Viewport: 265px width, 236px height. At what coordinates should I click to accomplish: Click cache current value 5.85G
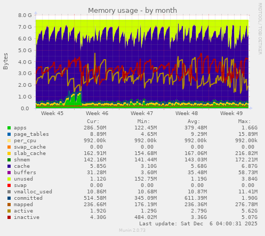click(x=98, y=166)
